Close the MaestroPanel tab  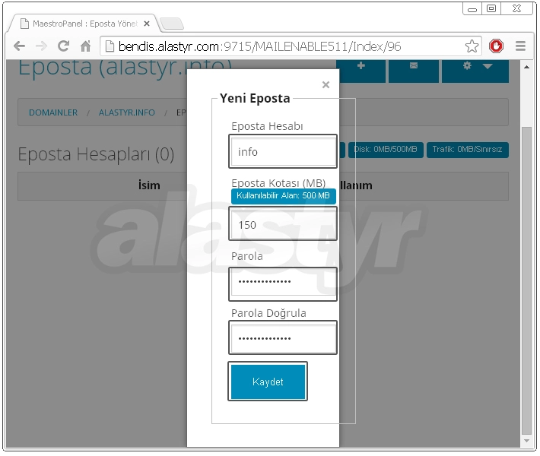coord(147,24)
